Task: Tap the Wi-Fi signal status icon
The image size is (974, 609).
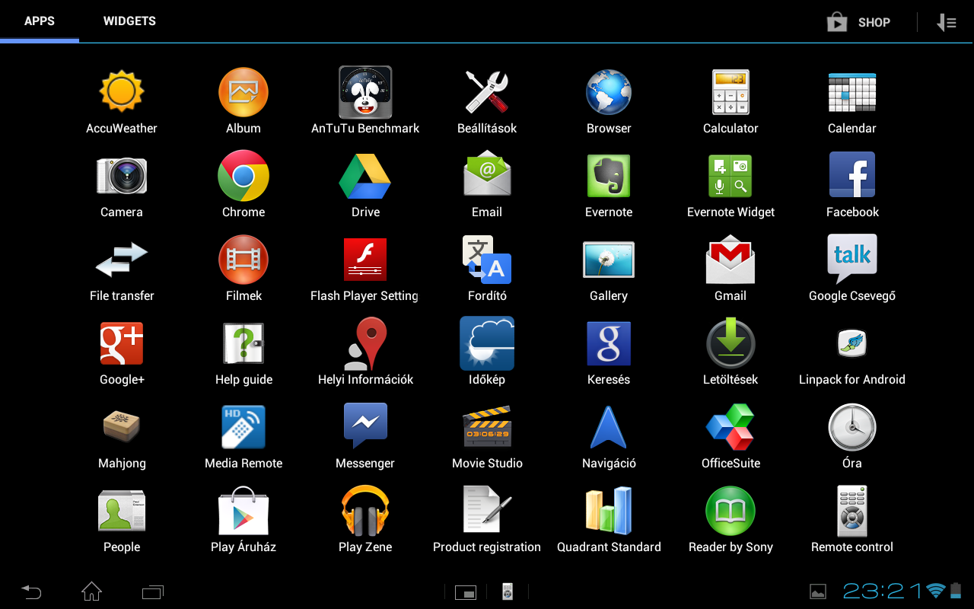Action: (936, 591)
